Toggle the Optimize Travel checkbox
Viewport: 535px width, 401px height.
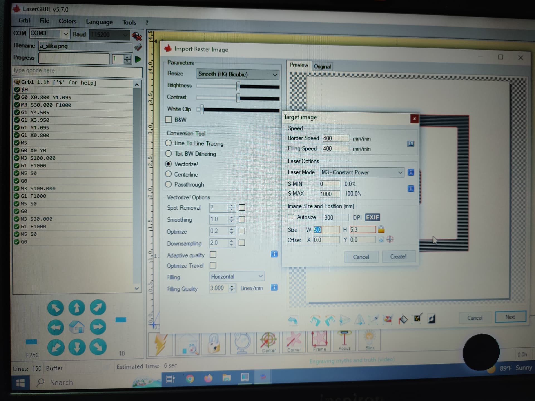213,265
